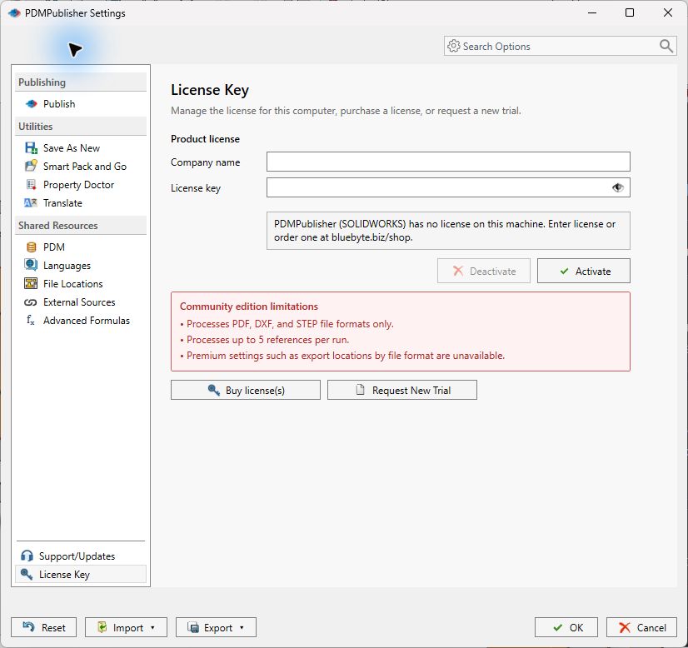Click the Reset button
Image resolution: width=688 pixels, height=648 pixels.
44,627
